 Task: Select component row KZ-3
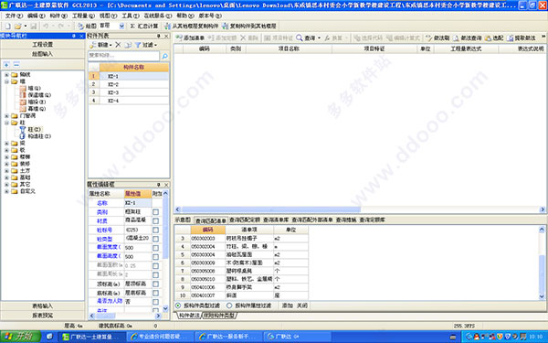tap(129, 92)
